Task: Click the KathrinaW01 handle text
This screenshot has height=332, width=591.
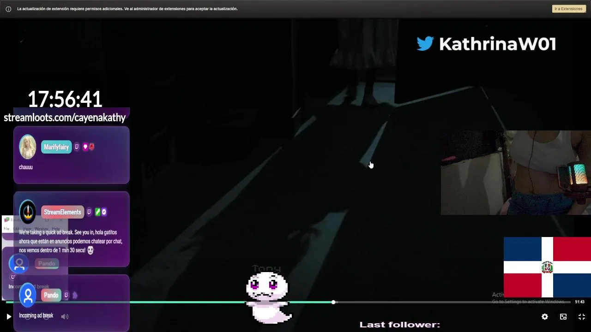Action: [497, 44]
